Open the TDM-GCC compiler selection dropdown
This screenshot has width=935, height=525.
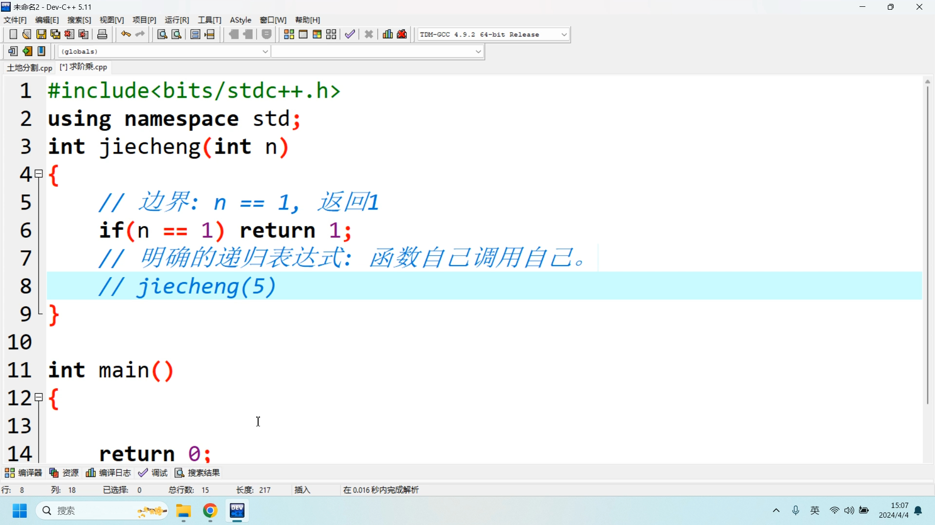pos(564,35)
